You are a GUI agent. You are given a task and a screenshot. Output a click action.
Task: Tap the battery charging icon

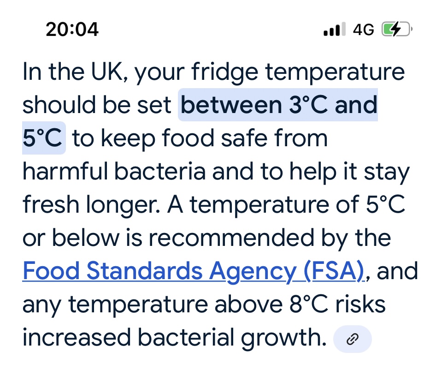tap(397, 29)
